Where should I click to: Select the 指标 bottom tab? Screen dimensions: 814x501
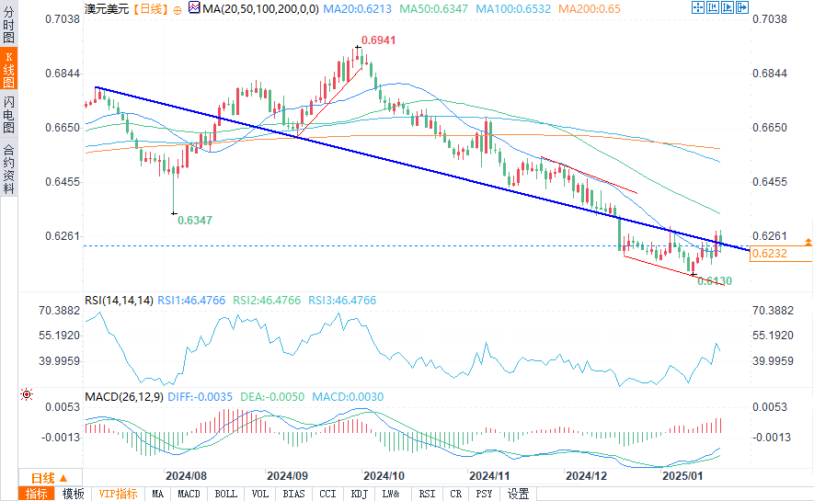tap(37, 494)
